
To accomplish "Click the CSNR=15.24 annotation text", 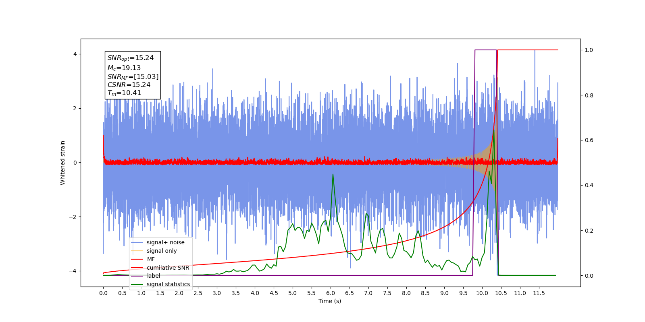I will pyautogui.click(x=129, y=85).
